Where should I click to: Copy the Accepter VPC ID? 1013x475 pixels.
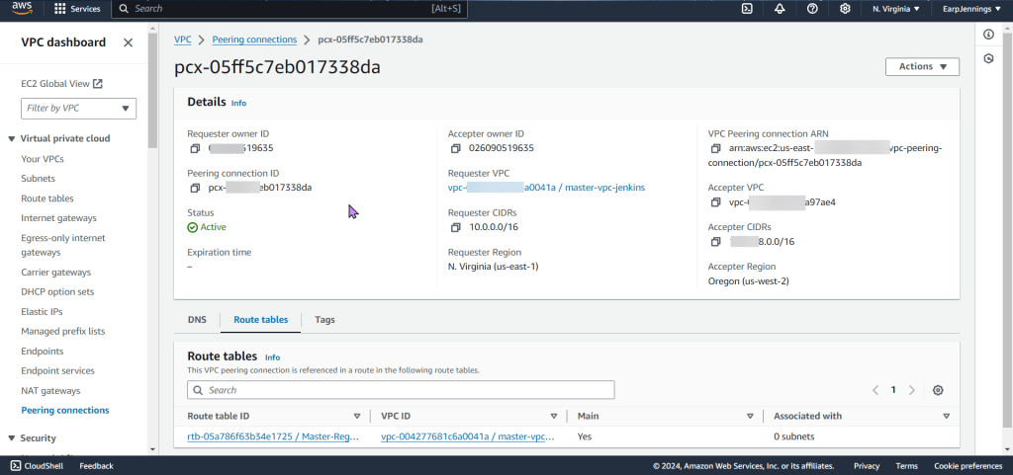point(716,202)
